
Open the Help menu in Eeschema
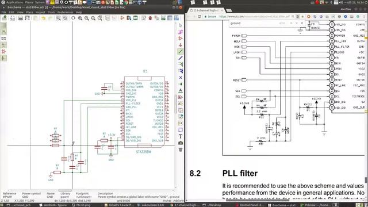79,12
